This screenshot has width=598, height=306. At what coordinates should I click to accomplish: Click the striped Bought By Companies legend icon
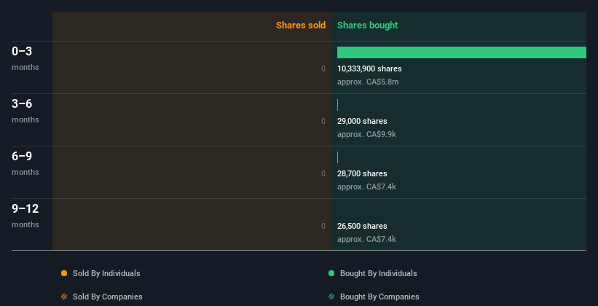pyautogui.click(x=331, y=297)
